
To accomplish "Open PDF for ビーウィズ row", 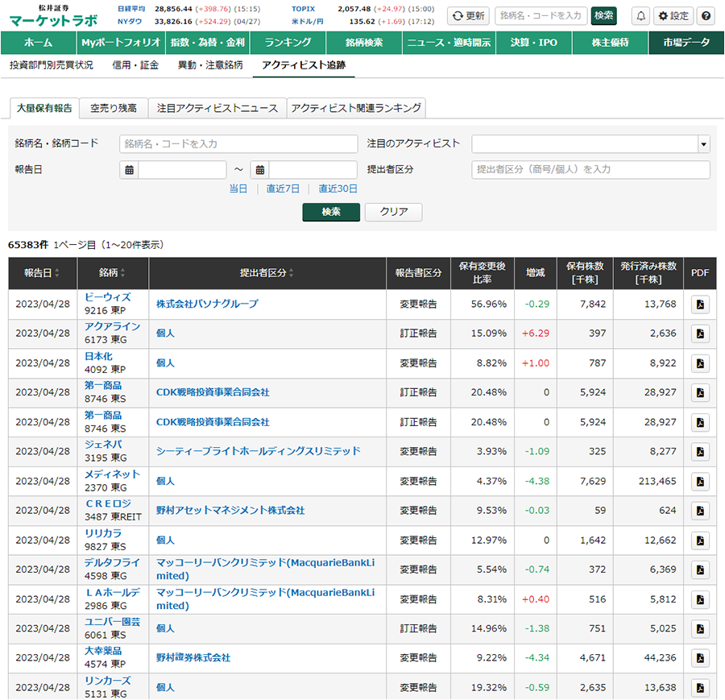I will point(700,304).
